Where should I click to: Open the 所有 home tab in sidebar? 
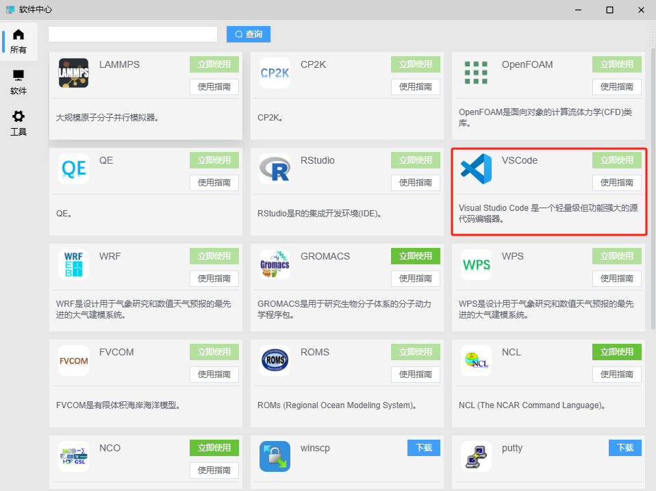pyautogui.click(x=18, y=41)
